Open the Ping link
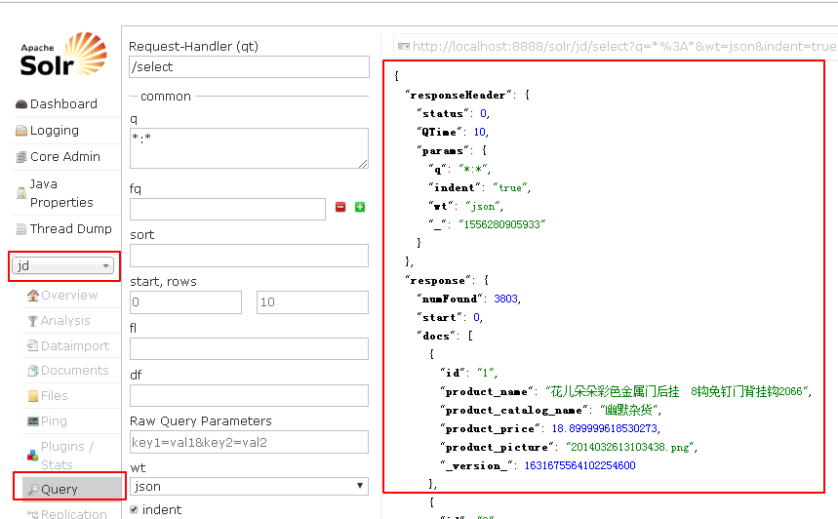Screen dimensions: 838x519 54,421
